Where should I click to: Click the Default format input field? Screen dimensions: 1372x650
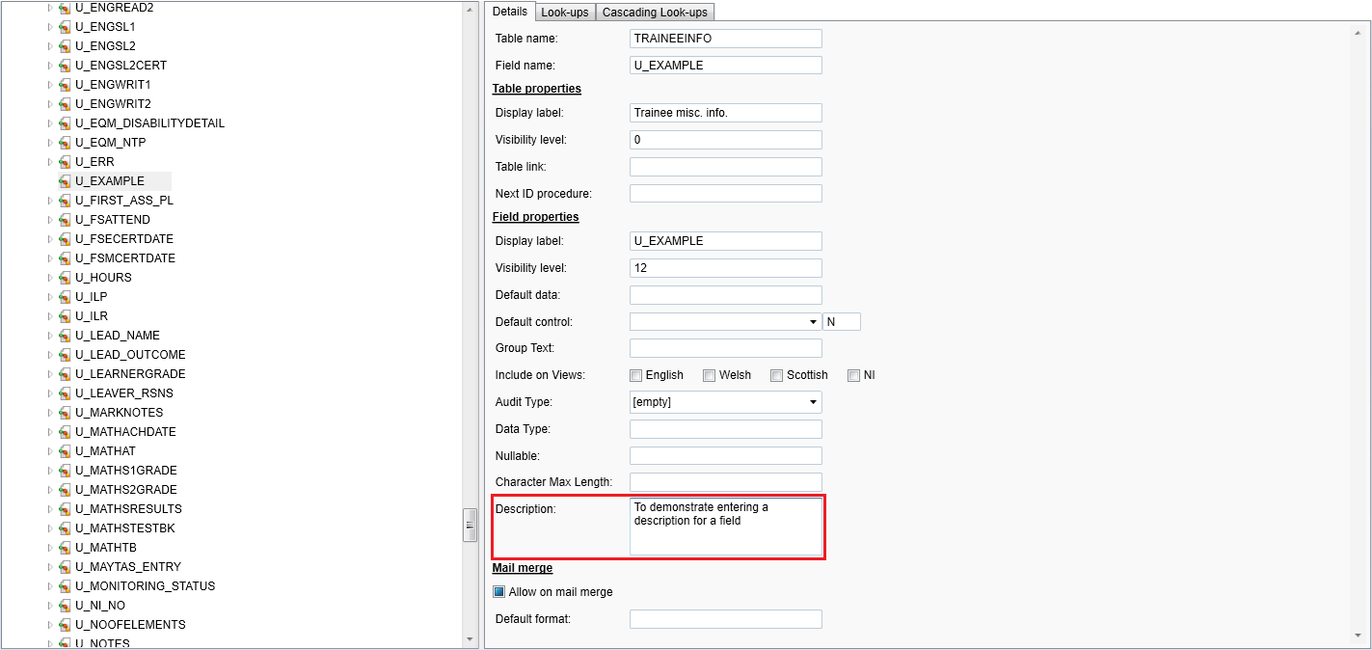[726, 619]
